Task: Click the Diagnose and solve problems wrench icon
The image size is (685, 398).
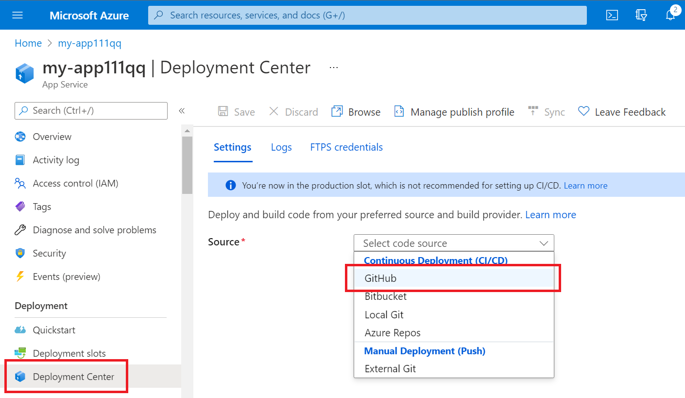Action: [x=20, y=230]
